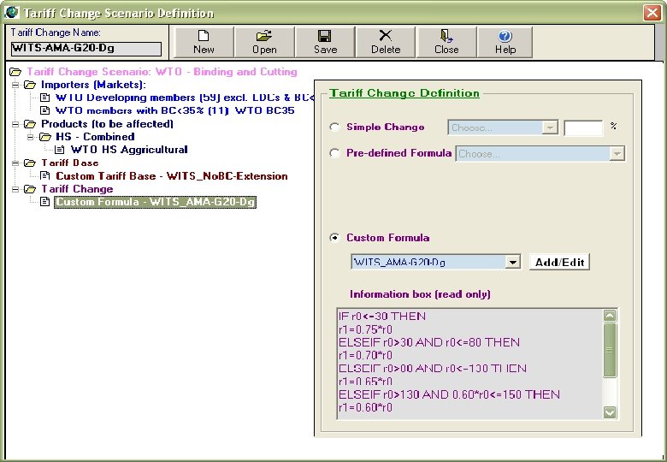Select Custom Formula - WITS_AMA-G20-Dg entry
This screenshot has width=667, height=462.
point(156,202)
